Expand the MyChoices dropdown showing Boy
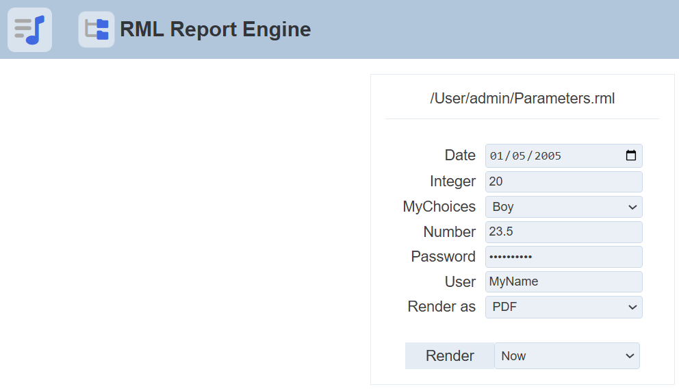The width and height of the screenshot is (679, 389). 563,207
